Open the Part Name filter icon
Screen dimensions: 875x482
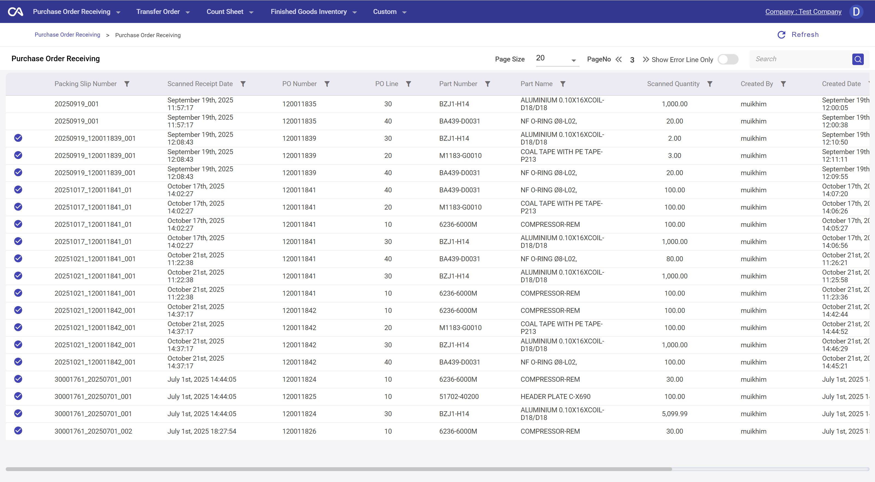tap(563, 84)
